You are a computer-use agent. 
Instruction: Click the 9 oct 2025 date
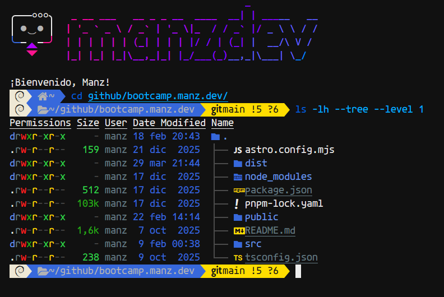[x=169, y=257]
